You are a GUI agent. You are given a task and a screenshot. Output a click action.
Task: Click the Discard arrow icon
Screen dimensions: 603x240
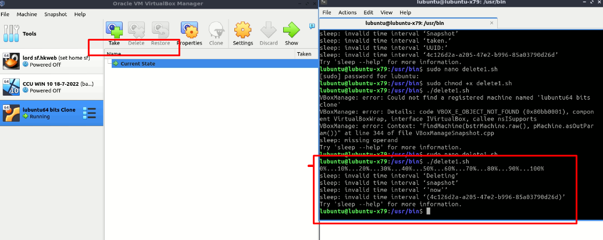click(x=269, y=30)
